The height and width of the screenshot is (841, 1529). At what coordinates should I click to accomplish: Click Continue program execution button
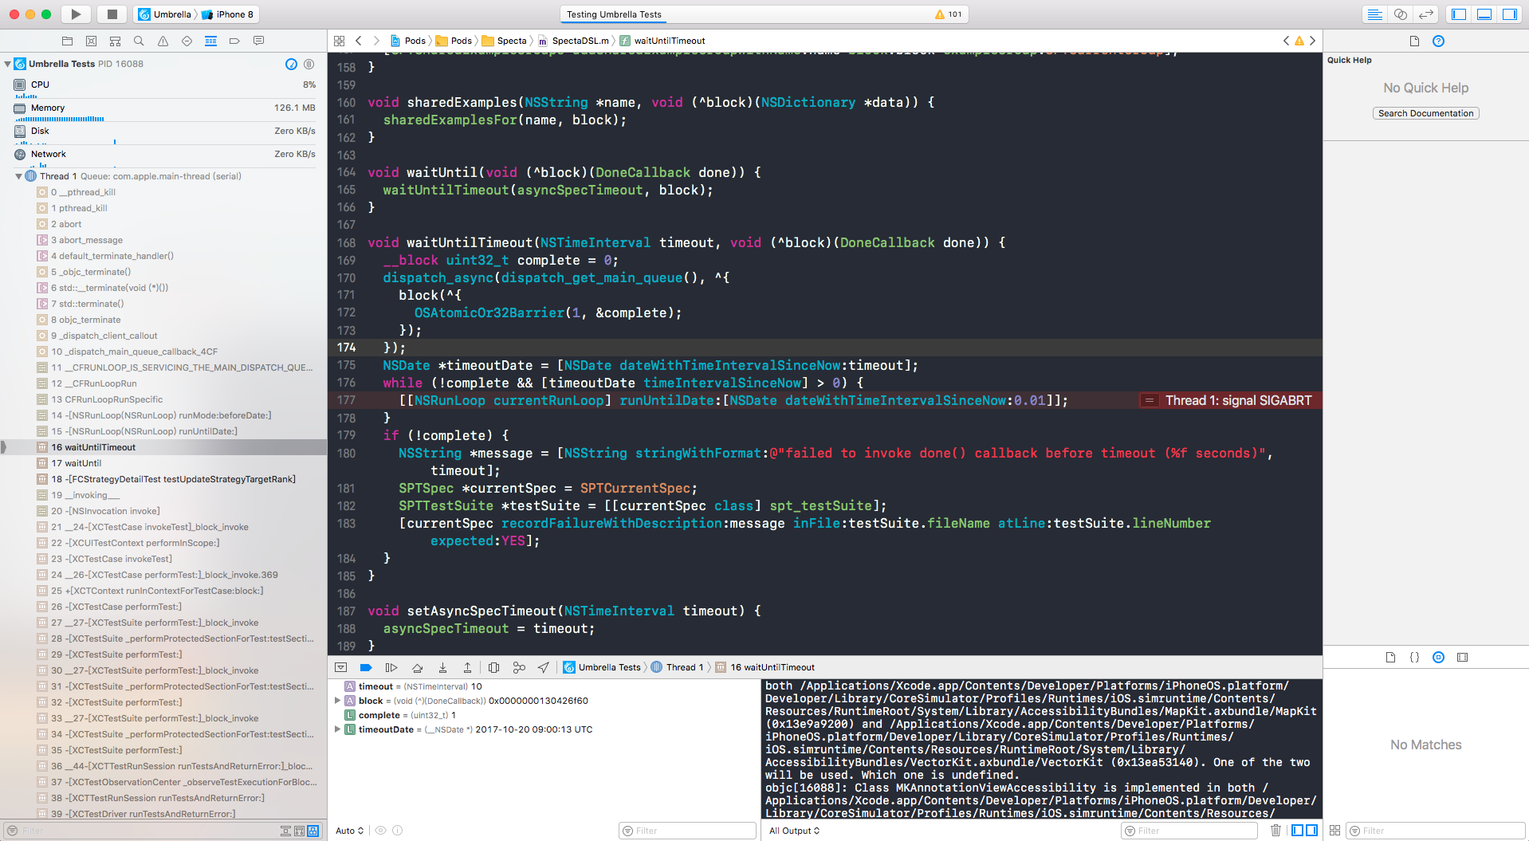[391, 667]
